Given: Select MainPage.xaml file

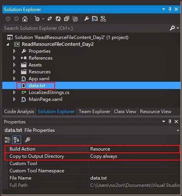Looking at the screenshot, I should pos(45,99).
